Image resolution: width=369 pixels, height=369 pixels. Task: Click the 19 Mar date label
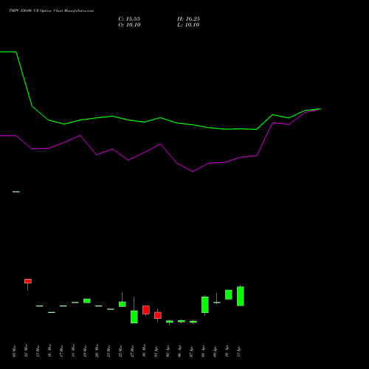85,351
